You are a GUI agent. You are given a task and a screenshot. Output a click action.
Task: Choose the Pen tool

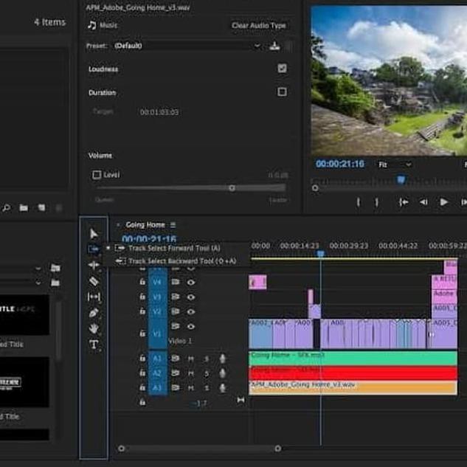(x=94, y=313)
